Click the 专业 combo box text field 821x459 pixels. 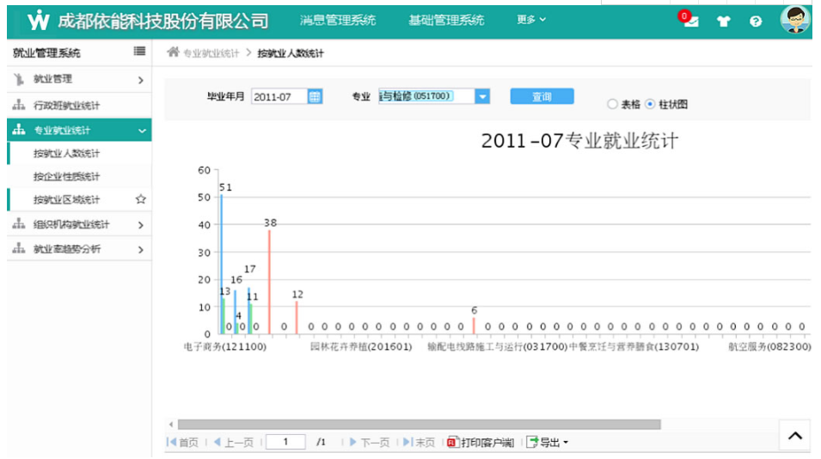click(426, 96)
